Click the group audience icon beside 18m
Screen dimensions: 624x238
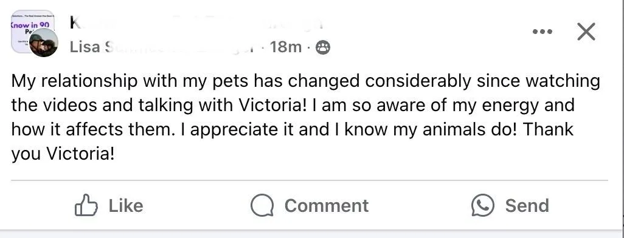pyautogui.click(x=323, y=48)
